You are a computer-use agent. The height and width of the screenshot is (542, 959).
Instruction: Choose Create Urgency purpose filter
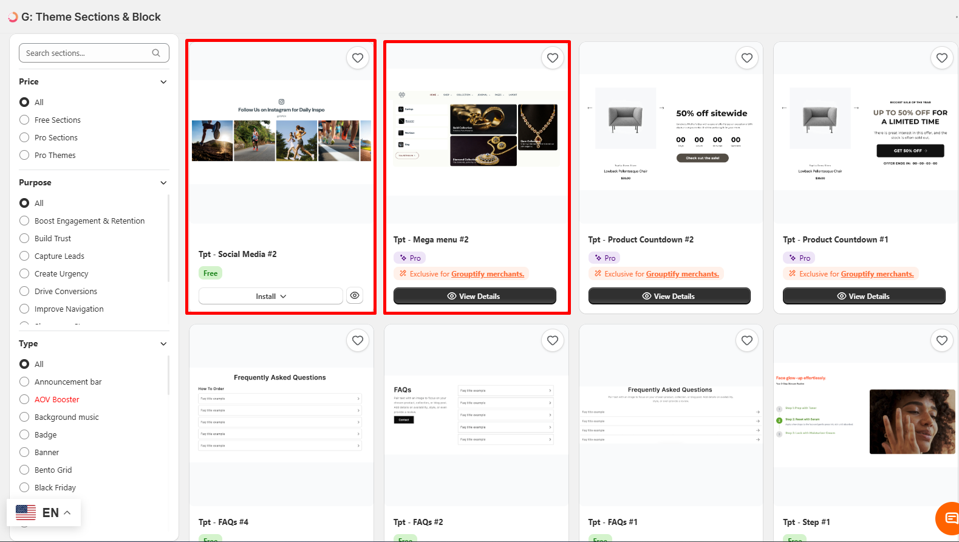[x=24, y=273]
